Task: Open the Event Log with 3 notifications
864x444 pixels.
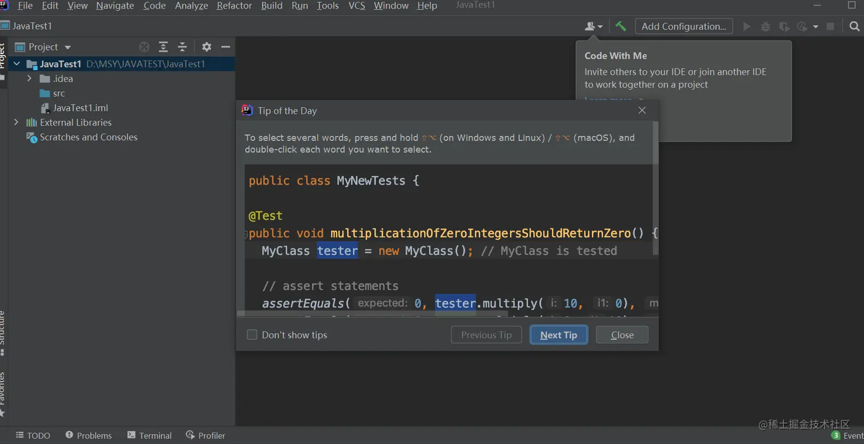Action: pos(847,435)
